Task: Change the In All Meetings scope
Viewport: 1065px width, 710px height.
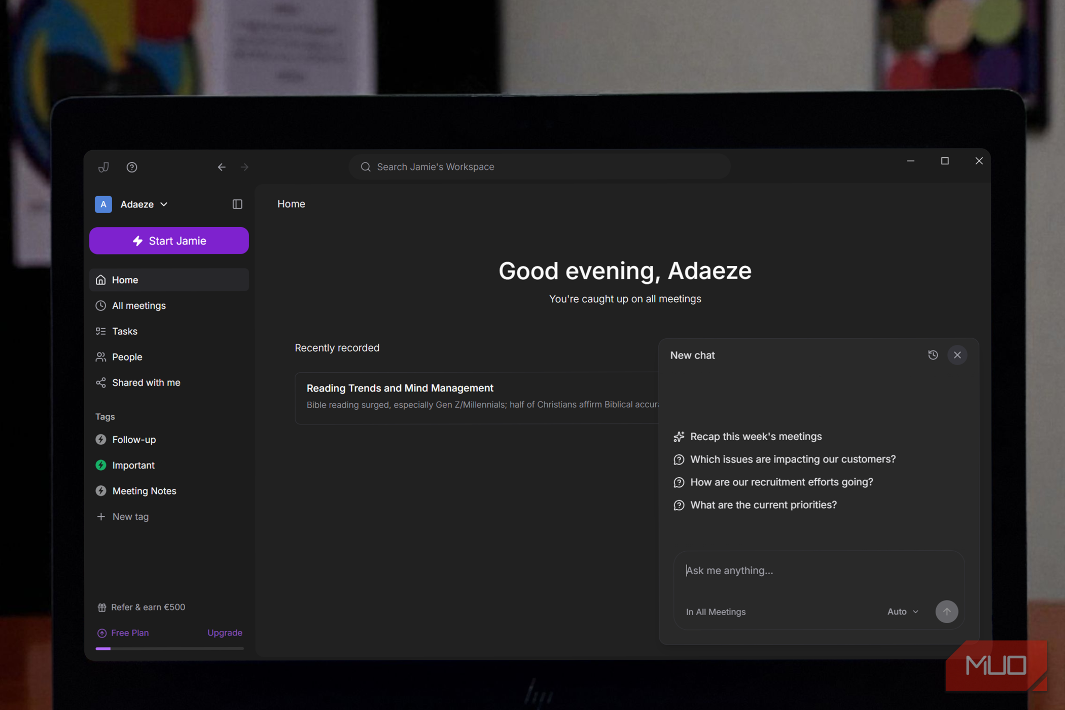Action: (716, 612)
